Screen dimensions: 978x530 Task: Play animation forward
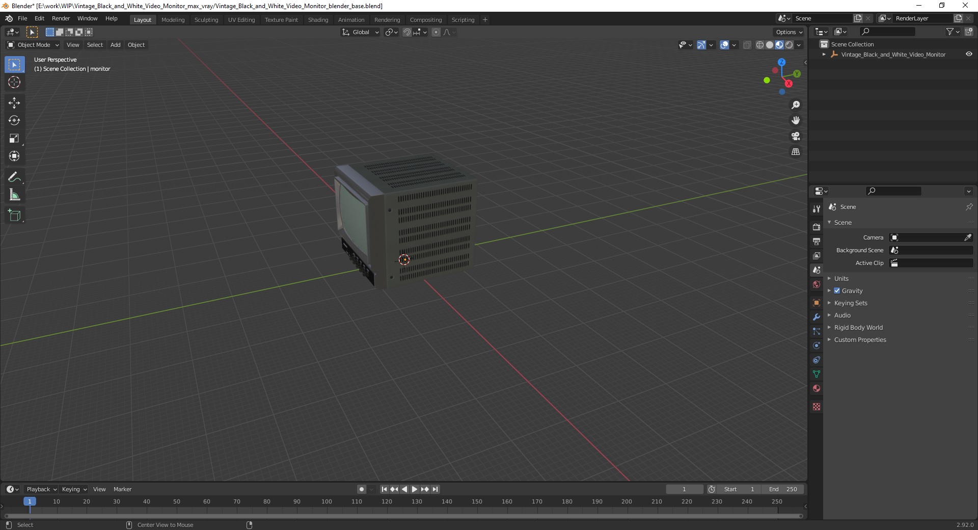click(x=415, y=489)
